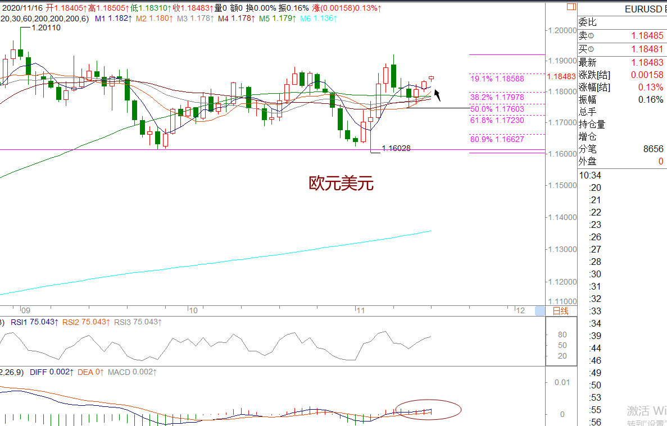Click the 38.2% 1.17978 Fibonacci label
Image resolution: width=667 pixels, height=426 pixels.
point(497,97)
